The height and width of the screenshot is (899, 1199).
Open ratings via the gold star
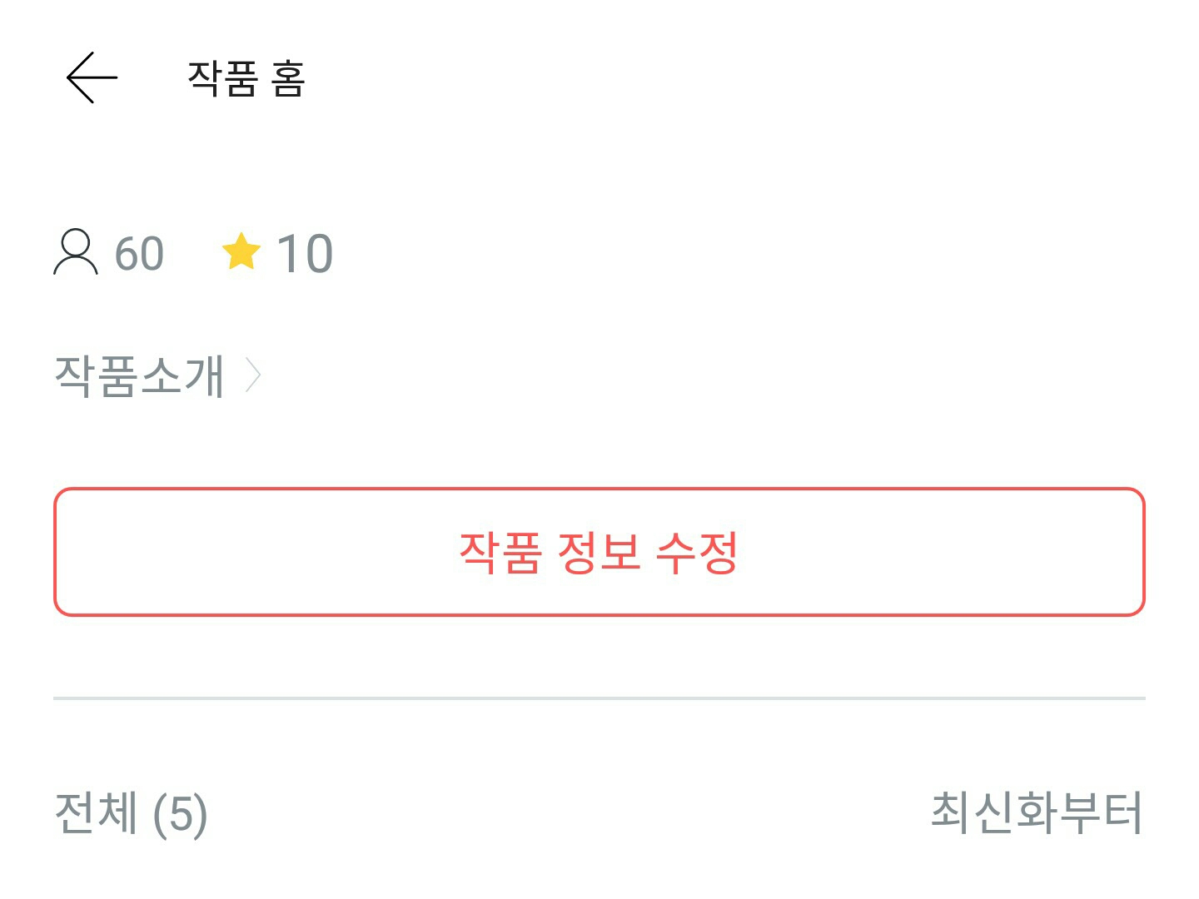click(241, 252)
